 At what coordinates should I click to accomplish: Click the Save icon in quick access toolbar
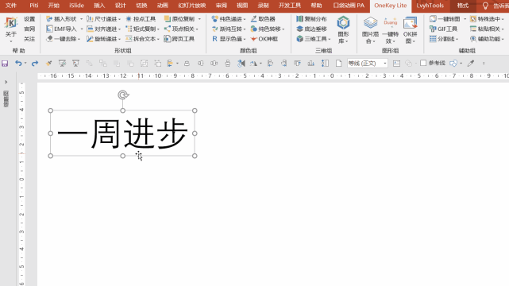click(x=5, y=64)
